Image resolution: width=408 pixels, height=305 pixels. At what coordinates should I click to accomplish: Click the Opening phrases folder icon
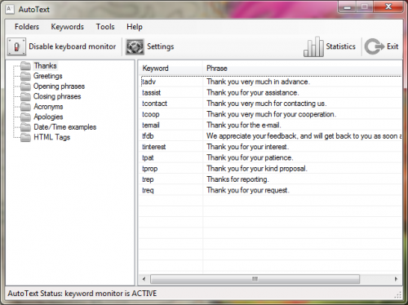click(26, 86)
